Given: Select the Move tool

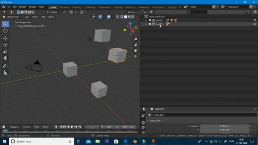Looking at the screenshot, I should [x=5, y=38].
